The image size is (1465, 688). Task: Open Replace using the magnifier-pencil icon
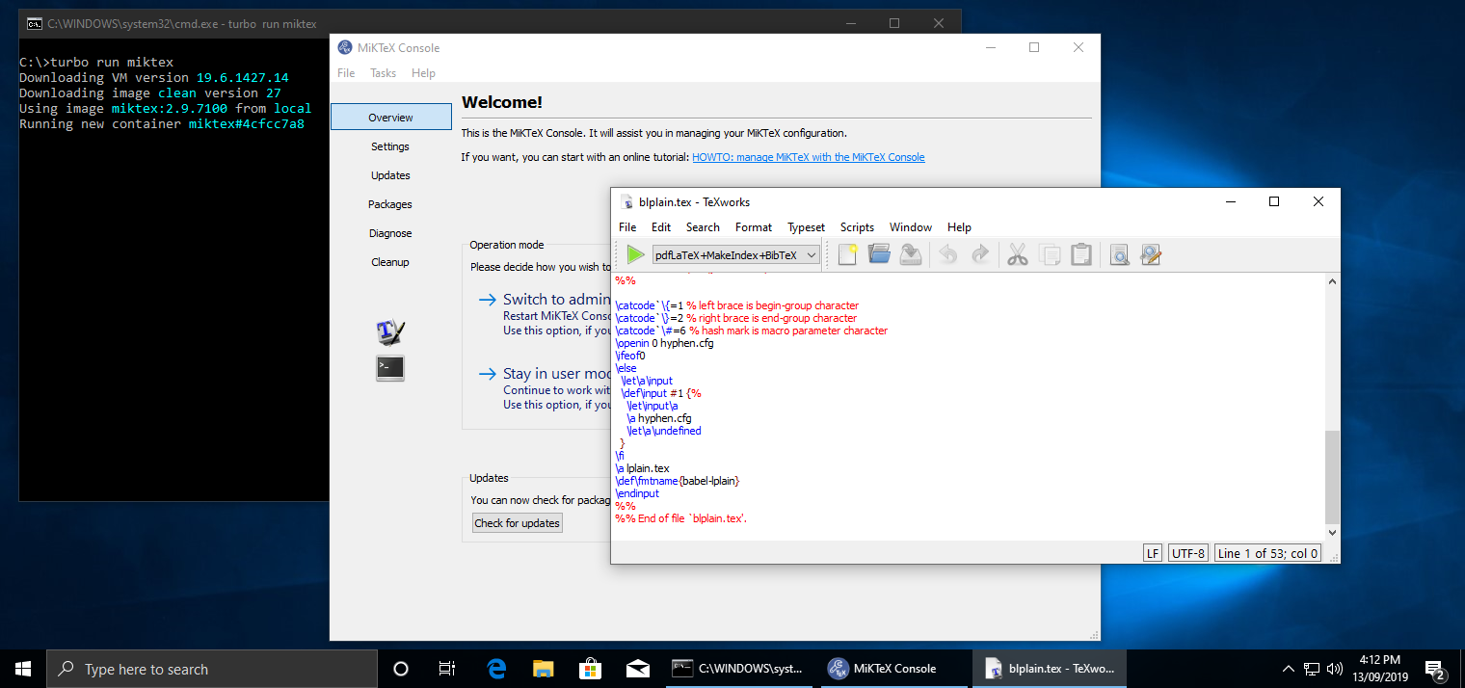pos(1151,254)
